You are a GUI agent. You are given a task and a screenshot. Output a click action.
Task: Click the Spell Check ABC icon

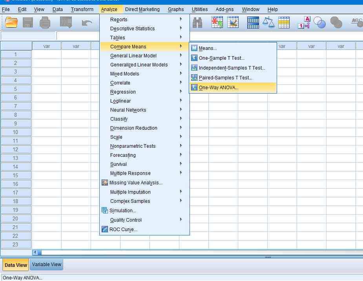pos(357,22)
